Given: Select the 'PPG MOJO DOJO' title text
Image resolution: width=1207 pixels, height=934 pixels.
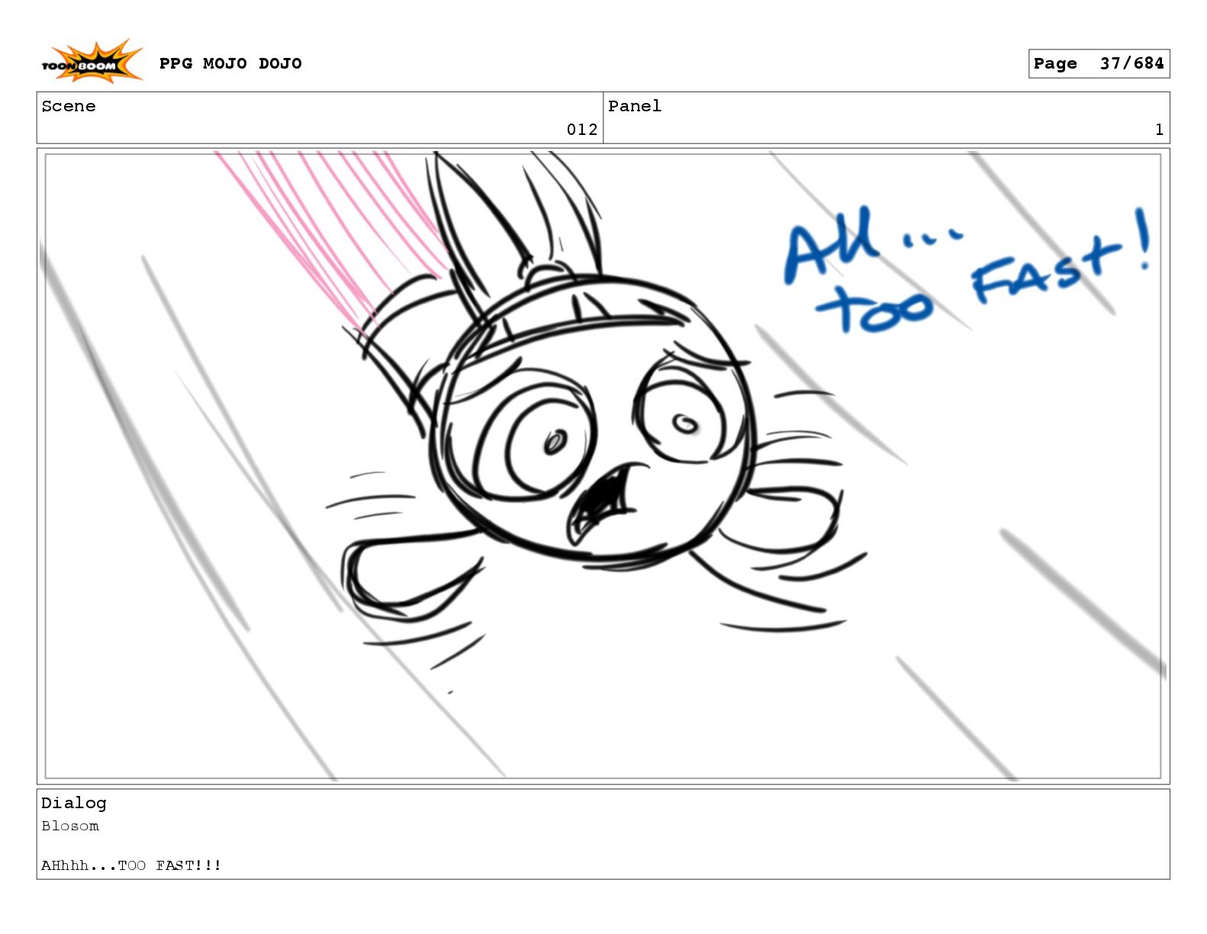Looking at the screenshot, I should click(230, 63).
